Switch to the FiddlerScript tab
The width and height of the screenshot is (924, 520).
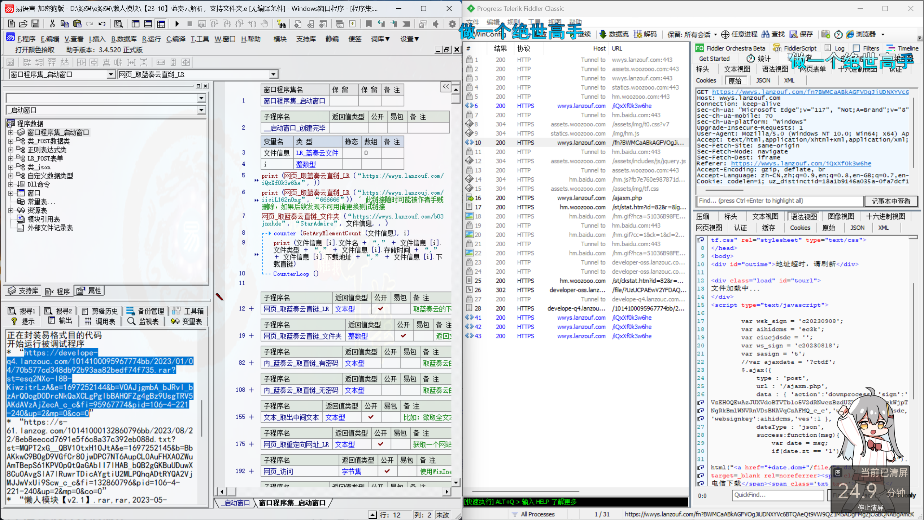pos(796,48)
